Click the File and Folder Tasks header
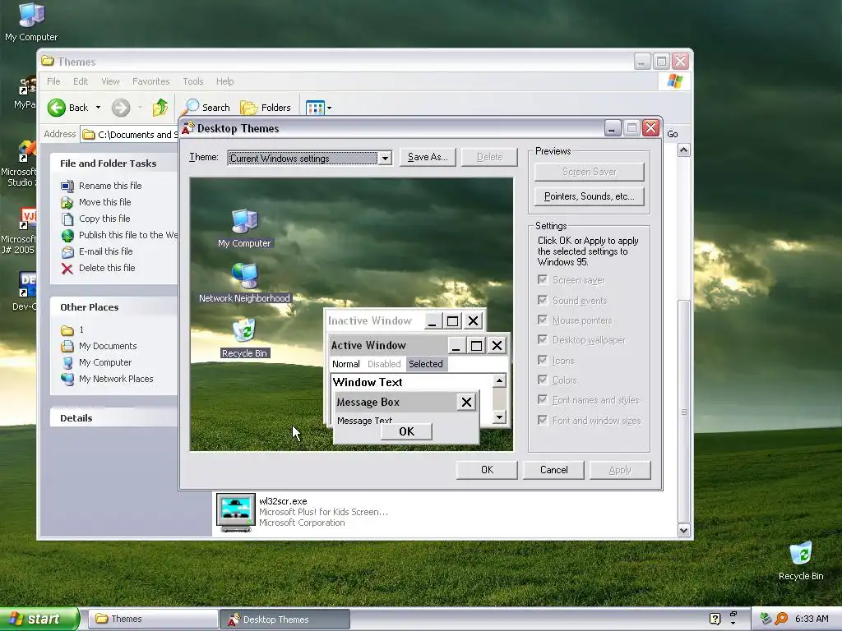Viewport: 842px width, 631px height. 113,164
